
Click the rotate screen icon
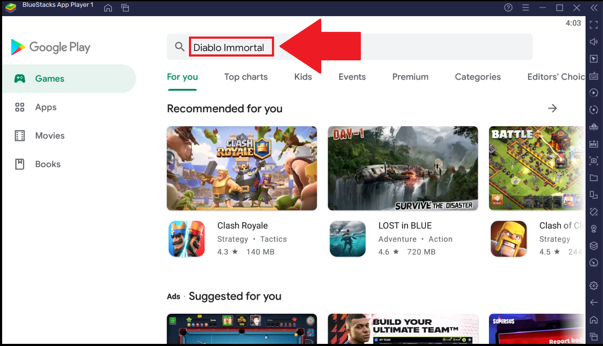[x=594, y=212]
